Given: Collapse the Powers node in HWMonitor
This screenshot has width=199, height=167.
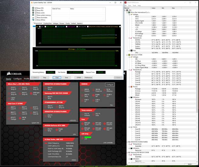Looking at the screenshot, I should pos(129,87).
